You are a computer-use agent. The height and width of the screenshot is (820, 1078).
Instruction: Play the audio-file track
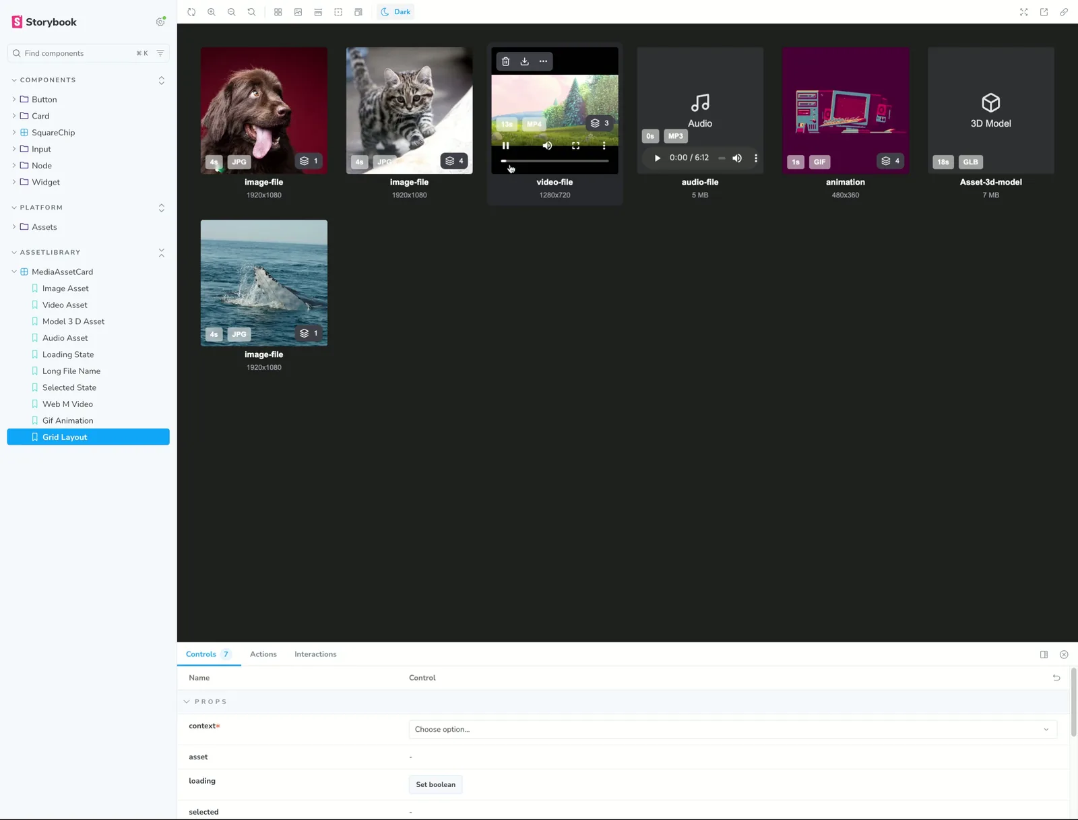pyautogui.click(x=658, y=158)
